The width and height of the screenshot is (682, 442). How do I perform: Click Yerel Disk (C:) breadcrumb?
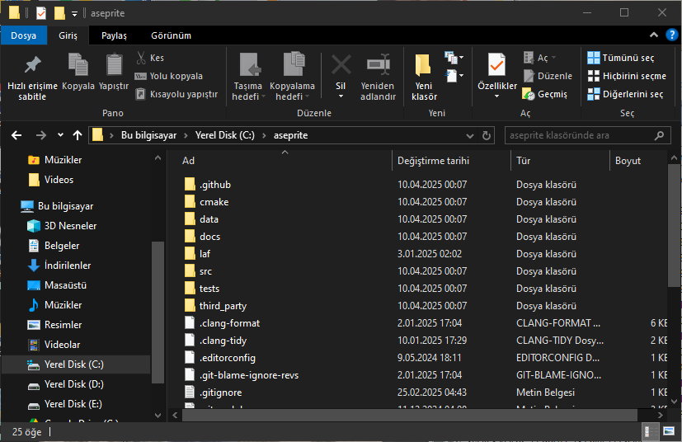coord(224,135)
